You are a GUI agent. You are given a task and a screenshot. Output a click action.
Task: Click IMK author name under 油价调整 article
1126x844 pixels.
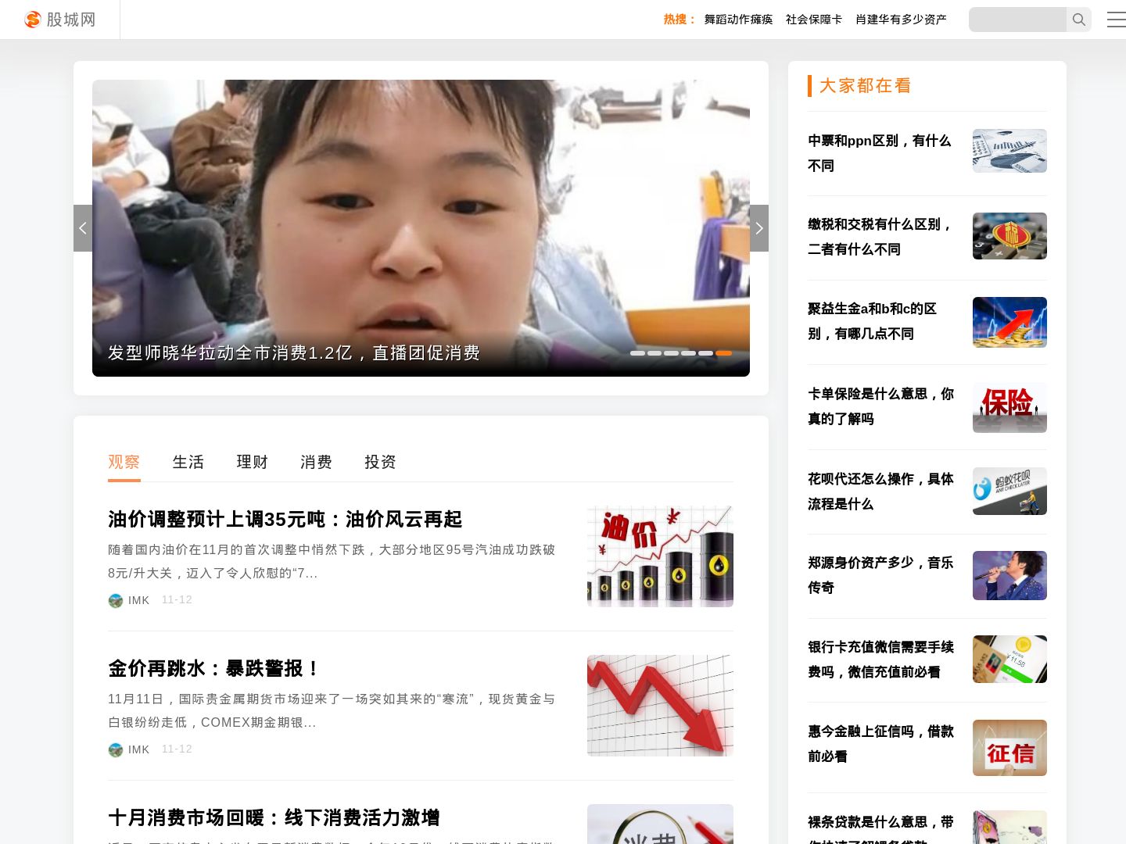139,600
